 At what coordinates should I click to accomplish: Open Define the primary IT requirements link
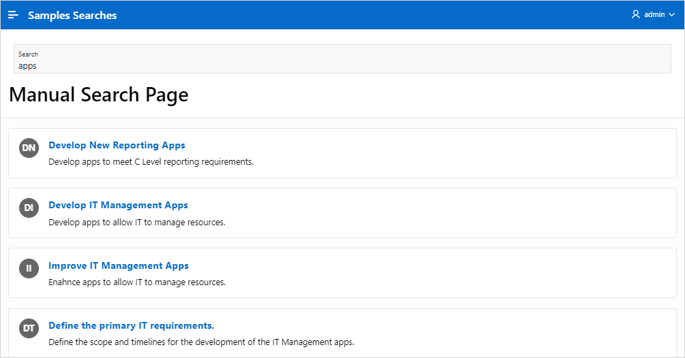pyautogui.click(x=131, y=325)
